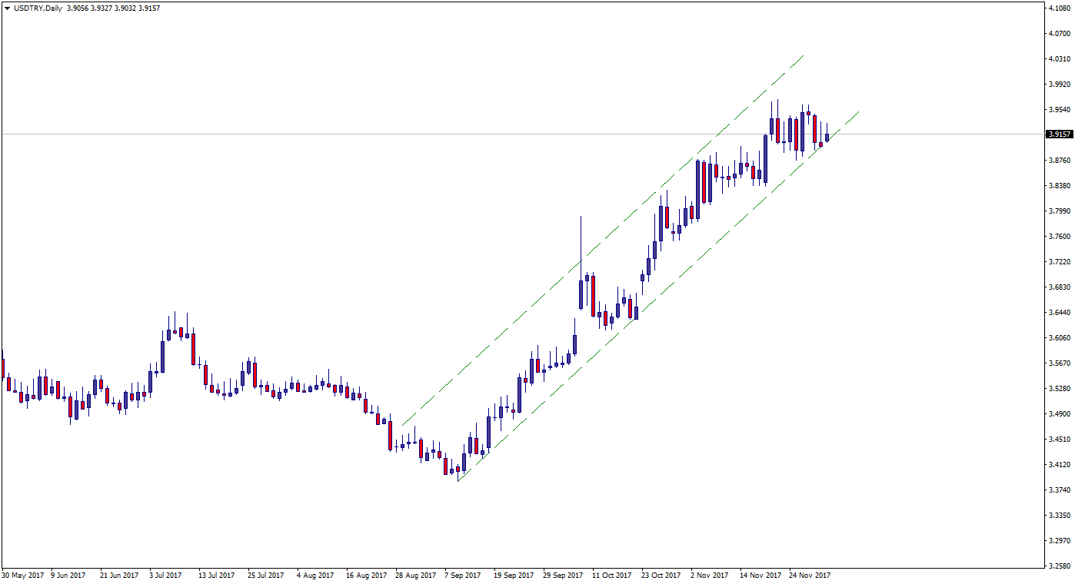Click the 3 Jul 2017 date label

165,575
